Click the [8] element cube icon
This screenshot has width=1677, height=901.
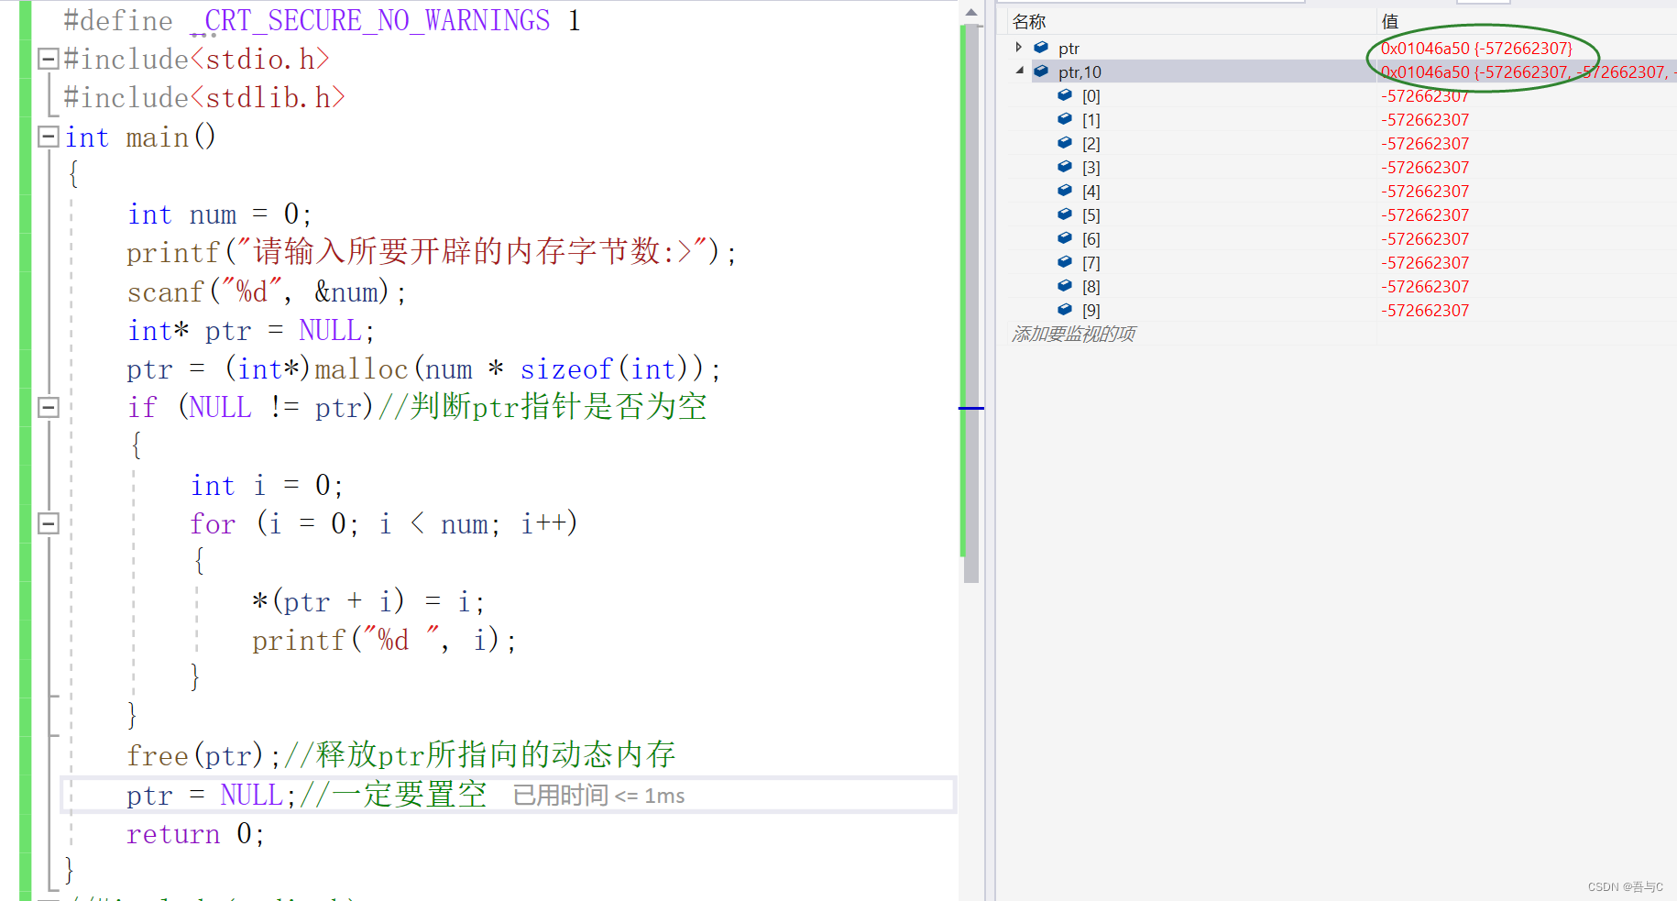1065,285
